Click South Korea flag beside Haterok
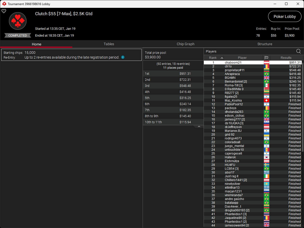Image resolution: width=304 pixels, height=228 pixels. pyautogui.click(x=266, y=157)
